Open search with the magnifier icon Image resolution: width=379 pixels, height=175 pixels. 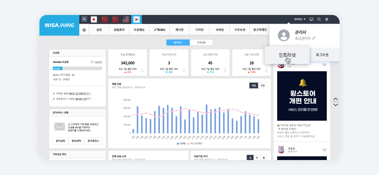coord(319,19)
